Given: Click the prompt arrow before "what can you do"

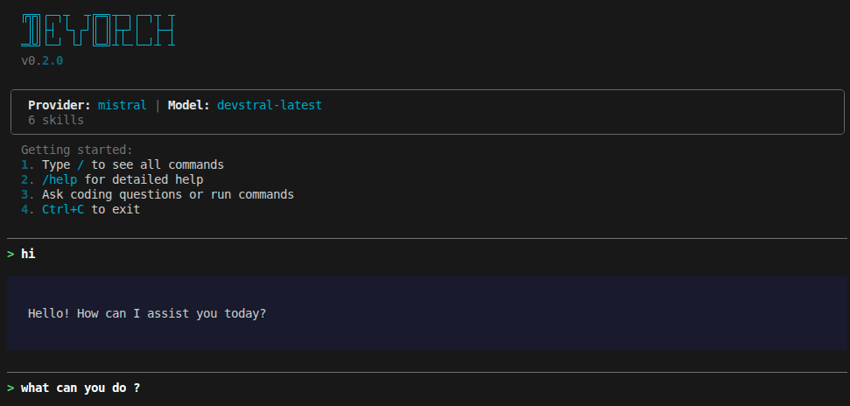Looking at the screenshot, I should (x=11, y=388).
